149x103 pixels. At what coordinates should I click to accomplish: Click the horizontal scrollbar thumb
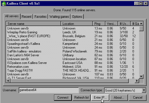[69, 81]
